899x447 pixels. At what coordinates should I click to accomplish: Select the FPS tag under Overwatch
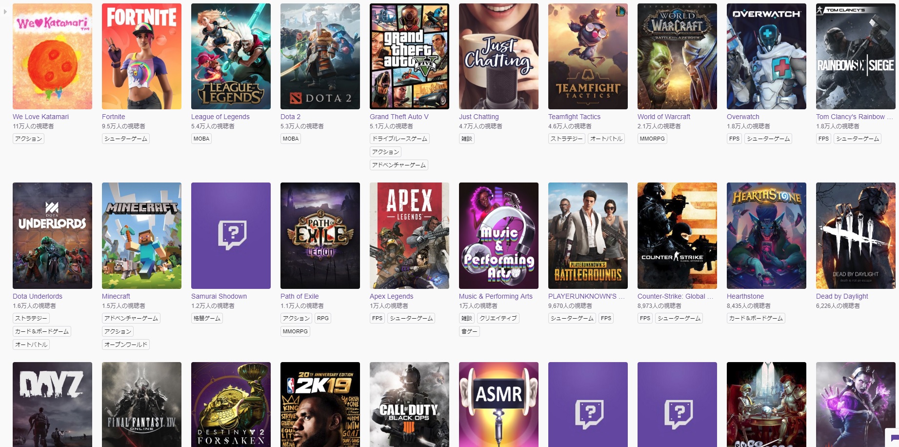click(734, 139)
